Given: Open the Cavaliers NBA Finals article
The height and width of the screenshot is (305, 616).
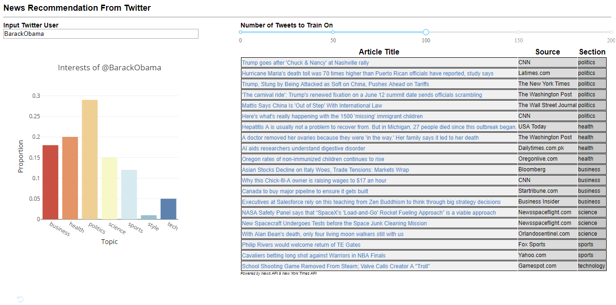Looking at the screenshot, I should point(314,256).
